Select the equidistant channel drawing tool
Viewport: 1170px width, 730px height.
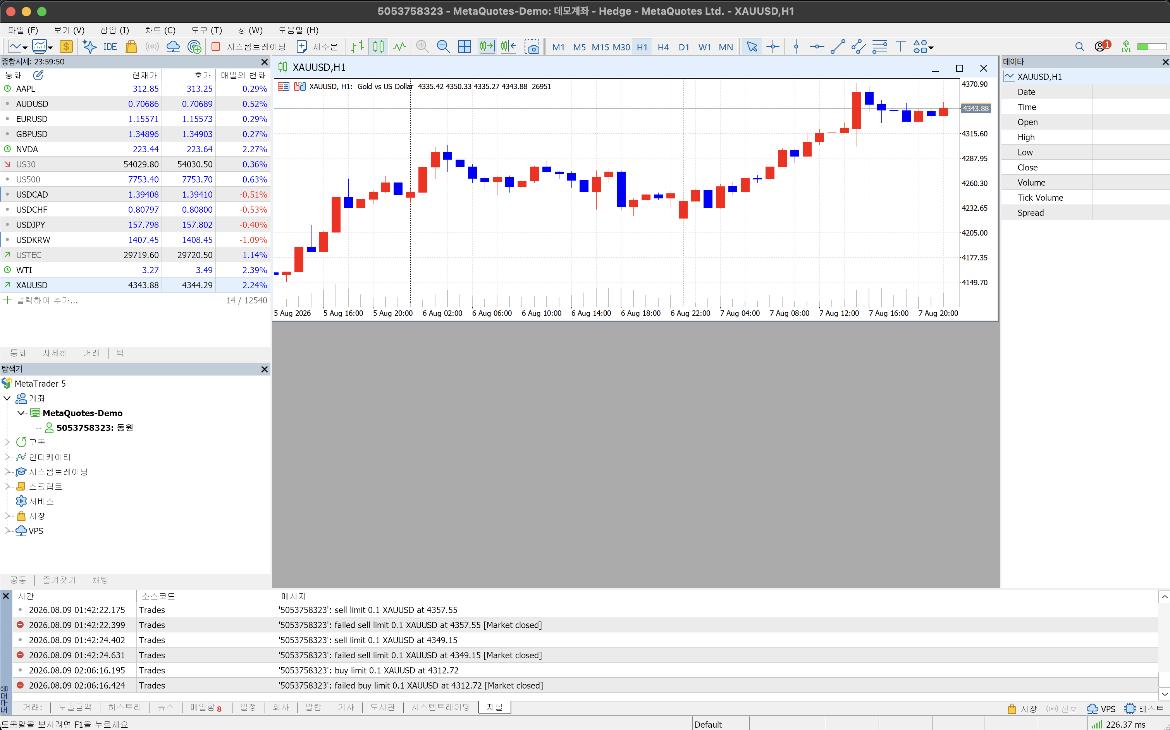(x=858, y=47)
